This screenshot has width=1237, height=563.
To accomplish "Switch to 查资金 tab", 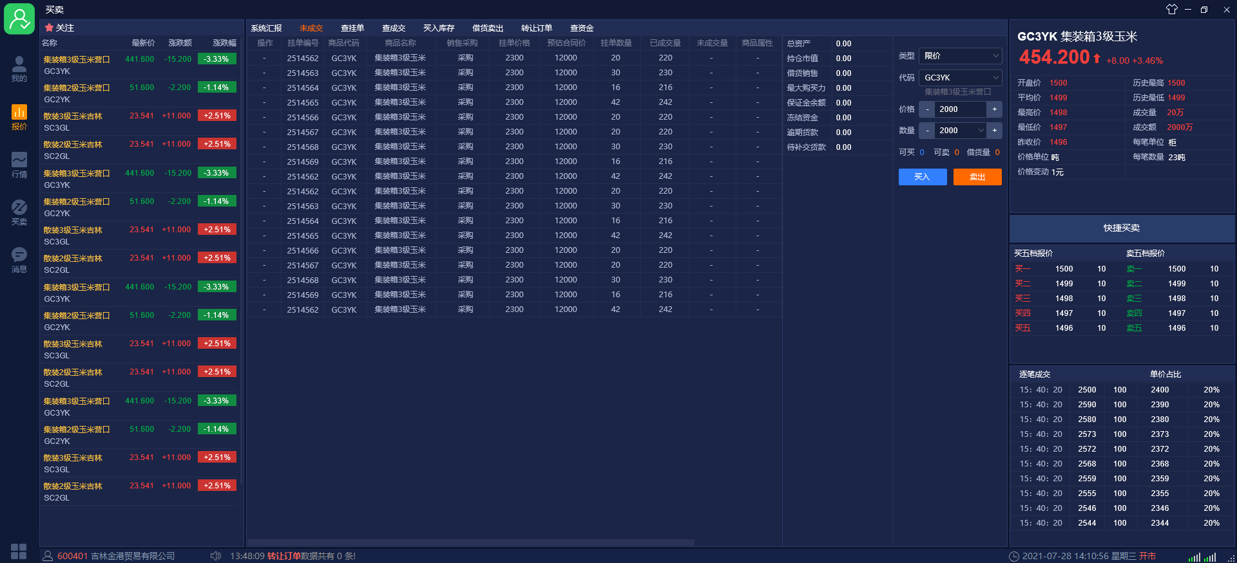I will point(582,28).
